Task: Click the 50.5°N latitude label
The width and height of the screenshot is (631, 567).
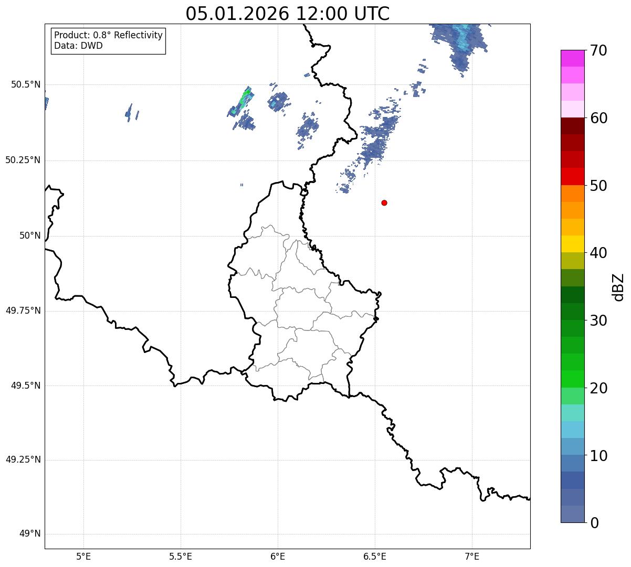Action: pyautogui.click(x=26, y=84)
